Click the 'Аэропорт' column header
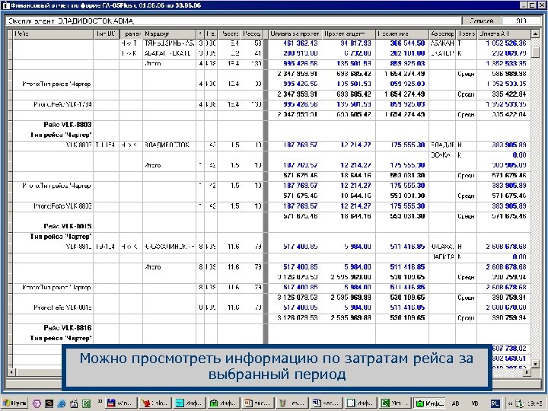548x411 pixels. [x=442, y=34]
